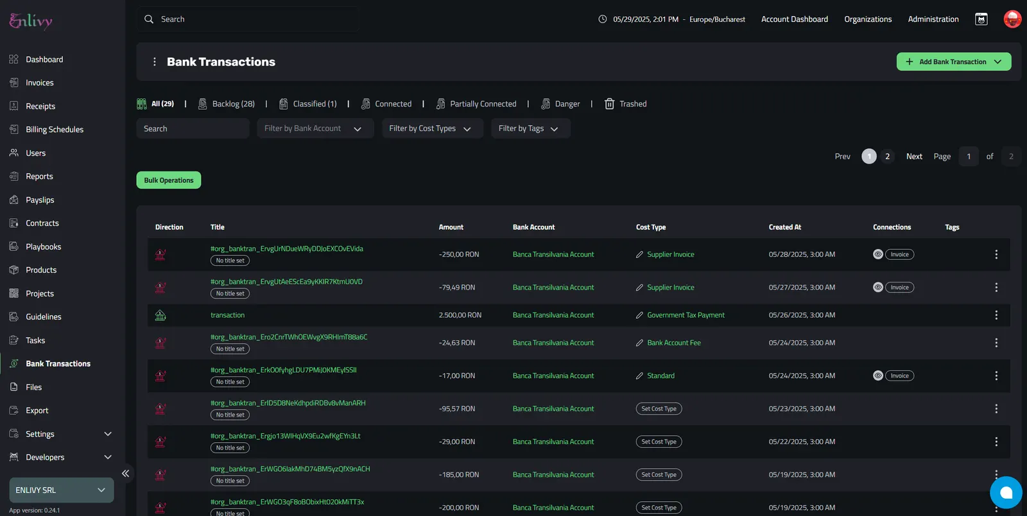This screenshot has width=1027, height=516.
Task: Expand the Settings sidebar section
Action: click(x=108, y=434)
